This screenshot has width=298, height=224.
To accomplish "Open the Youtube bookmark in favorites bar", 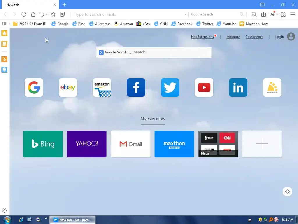I will [x=226, y=24].
